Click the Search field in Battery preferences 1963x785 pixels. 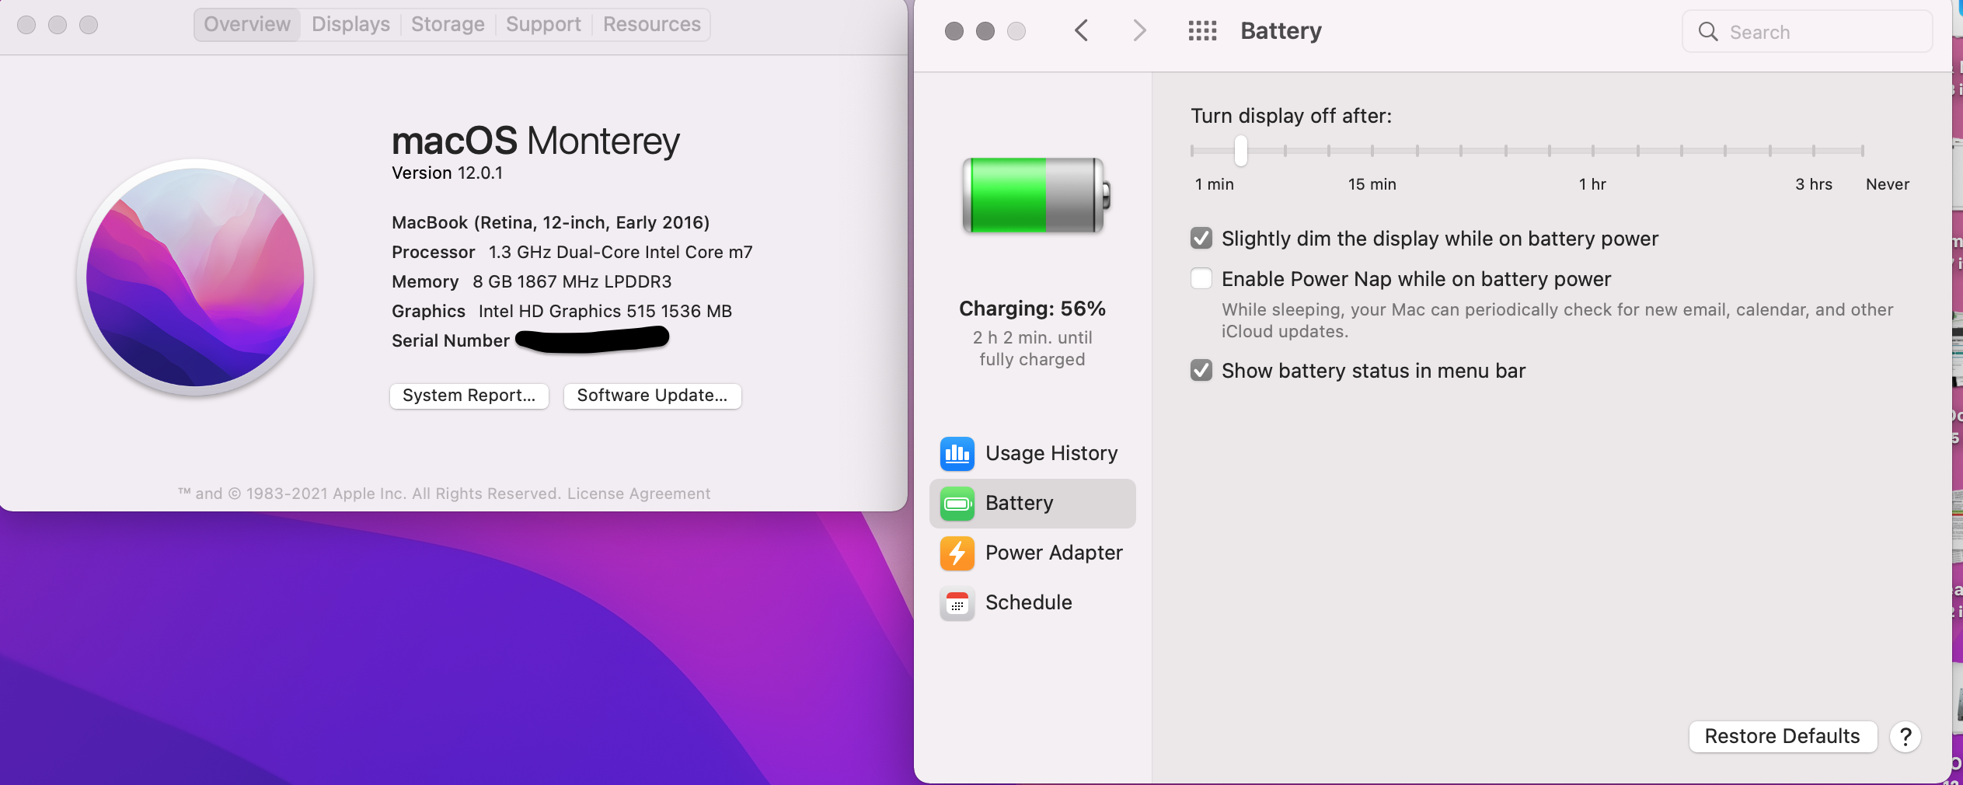click(1808, 32)
